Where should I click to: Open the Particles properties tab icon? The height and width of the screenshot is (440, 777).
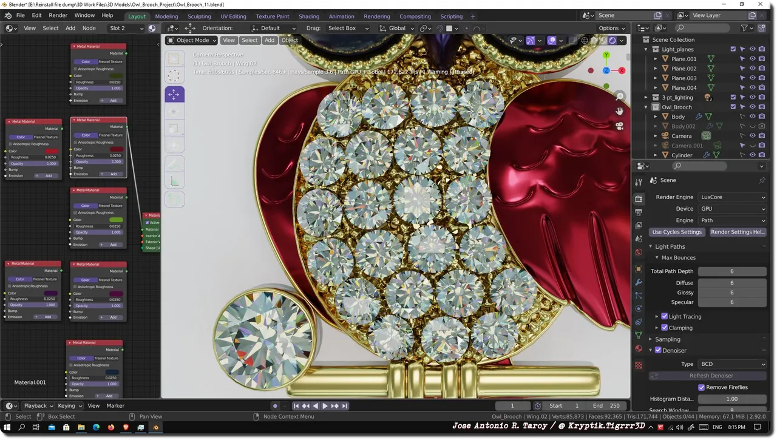(x=639, y=296)
